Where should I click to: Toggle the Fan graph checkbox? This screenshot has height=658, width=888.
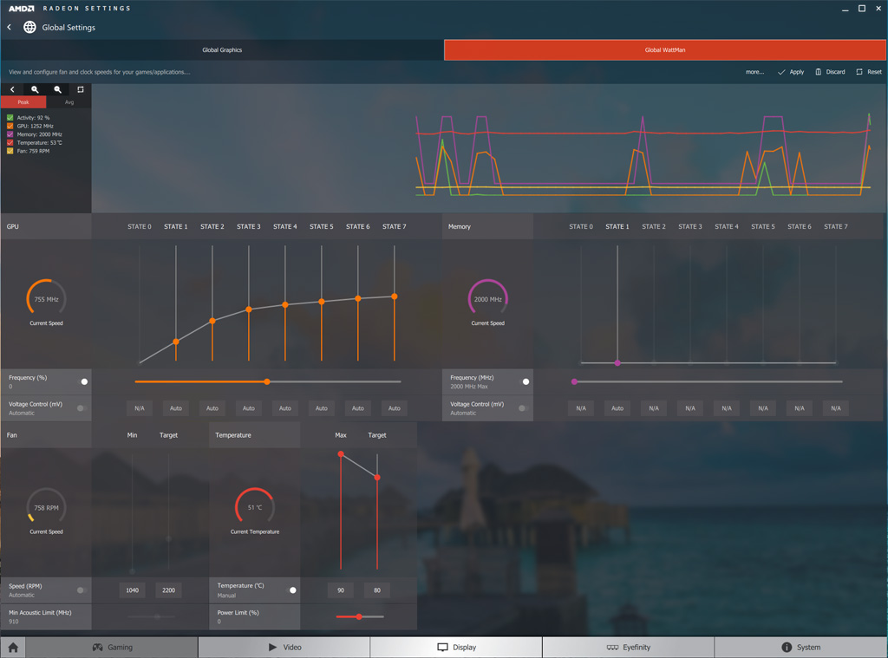pyautogui.click(x=10, y=151)
